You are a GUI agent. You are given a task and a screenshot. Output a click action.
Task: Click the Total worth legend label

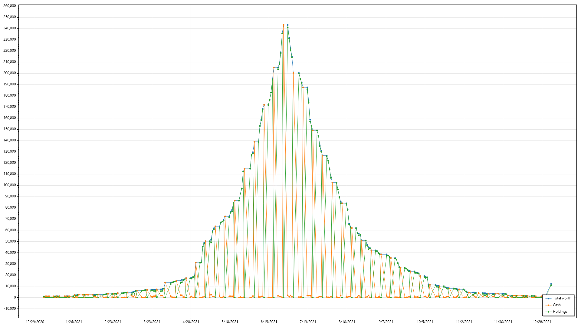562,298
